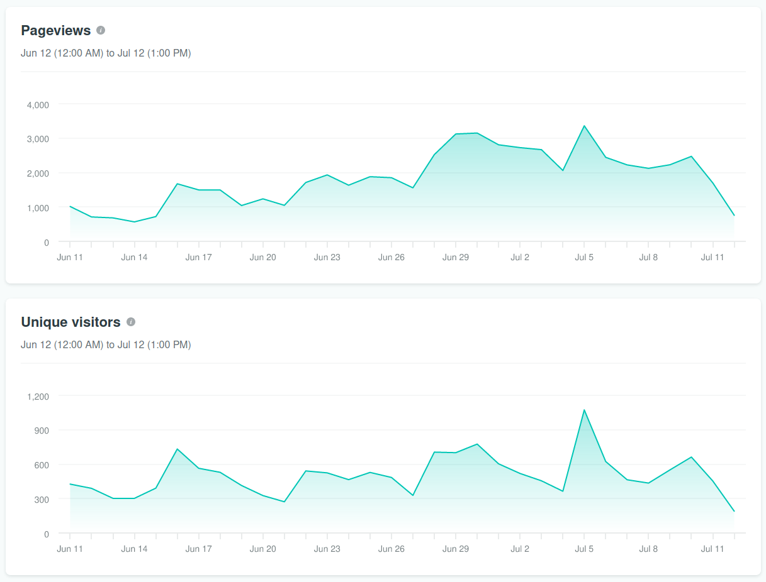Image resolution: width=766 pixels, height=582 pixels.
Task: Click Jun 20 on the Pageviews x-axis
Action: [x=262, y=257]
